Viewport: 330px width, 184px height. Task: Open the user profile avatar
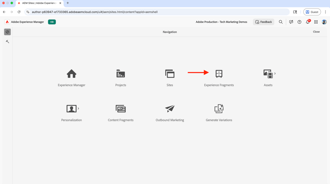[324, 22]
